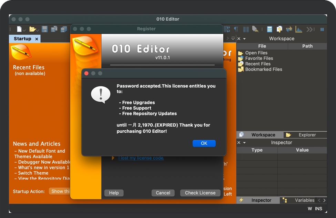Click the Save floppy disk icon

coord(44,29)
